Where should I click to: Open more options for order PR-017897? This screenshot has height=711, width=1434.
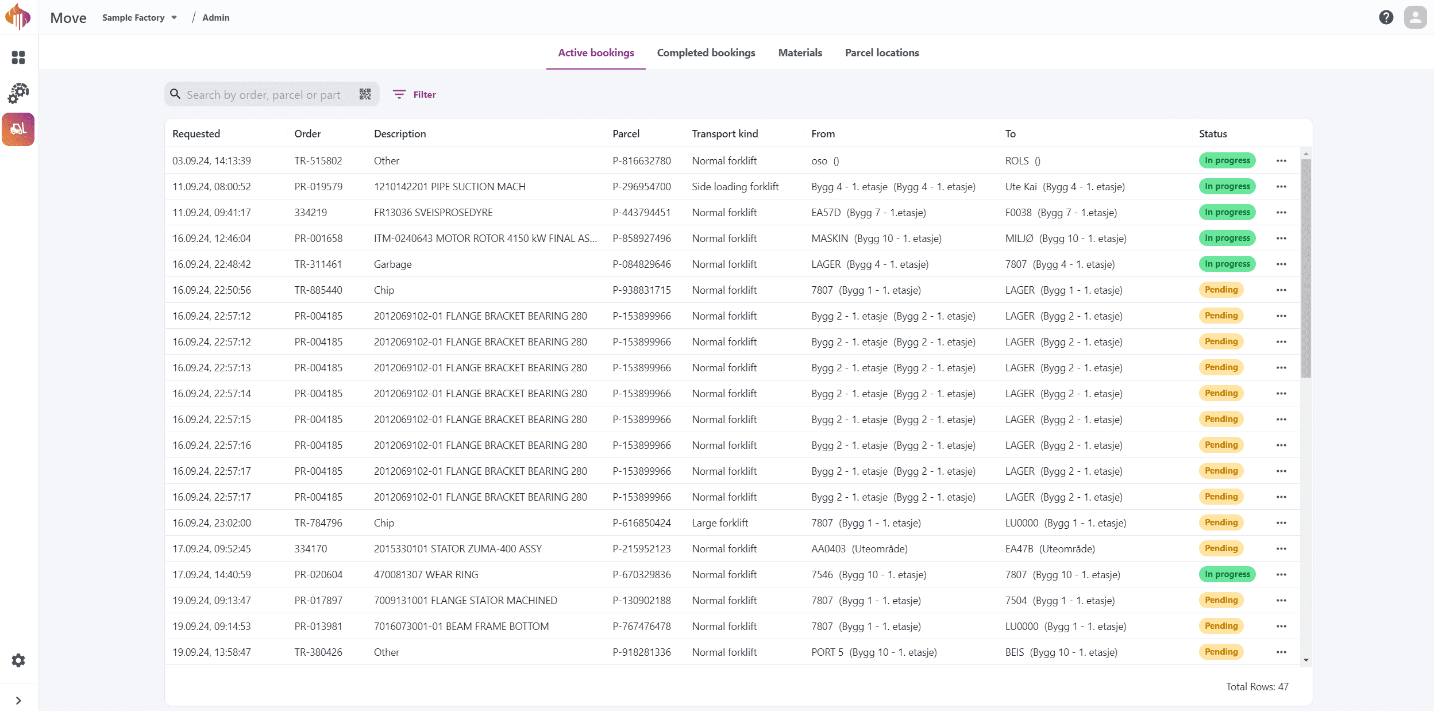(1281, 601)
